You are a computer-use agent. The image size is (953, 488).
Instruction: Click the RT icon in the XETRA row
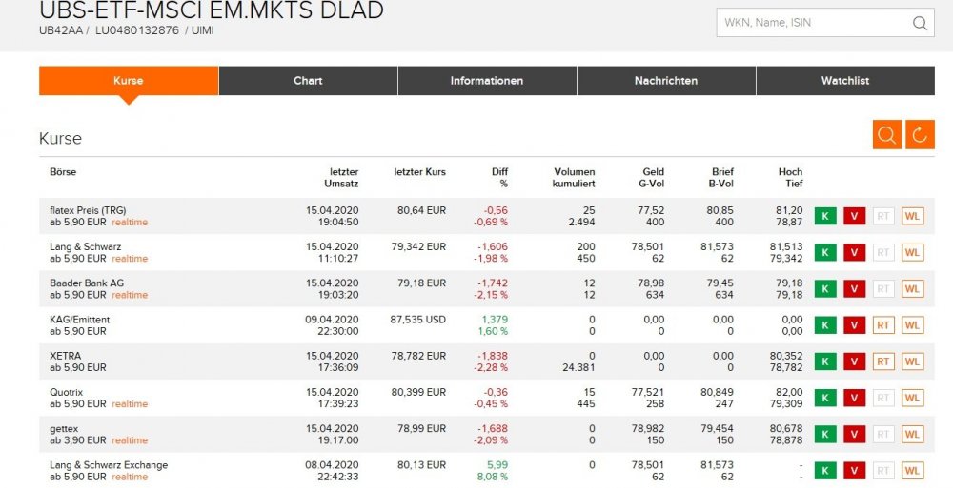click(x=883, y=361)
